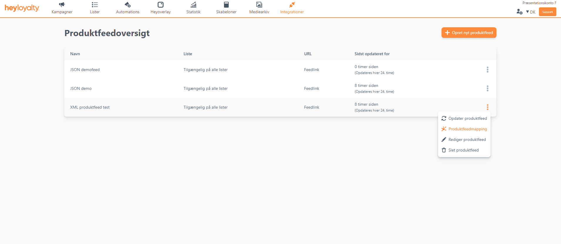This screenshot has width=561, height=244.
Task: Click the heyloyalty logo
Action: 22,8
